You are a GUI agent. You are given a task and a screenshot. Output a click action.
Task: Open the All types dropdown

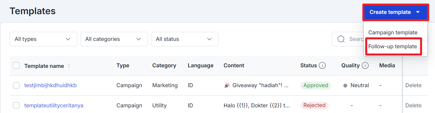pyautogui.click(x=43, y=39)
